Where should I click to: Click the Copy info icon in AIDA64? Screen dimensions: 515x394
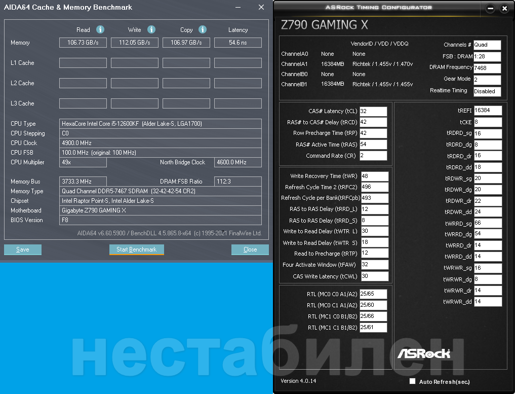203,29
